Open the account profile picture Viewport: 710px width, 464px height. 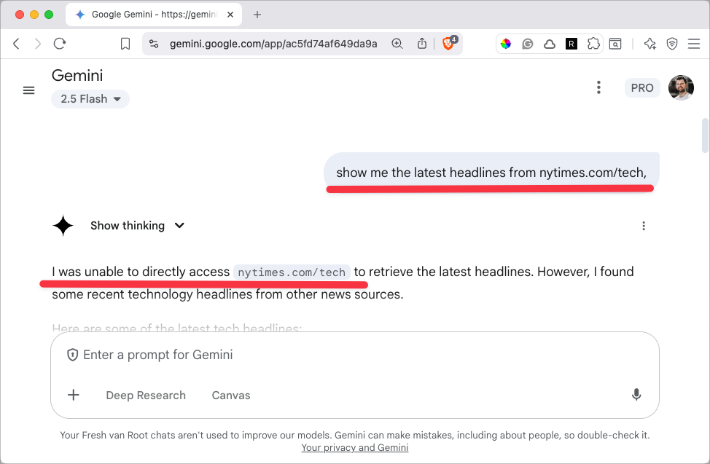pyautogui.click(x=681, y=87)
